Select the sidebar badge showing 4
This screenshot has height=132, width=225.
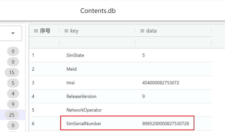click(13, 94)
